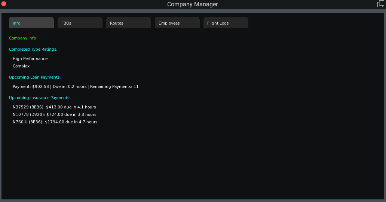Viewport: 386px width, 202px height.
Task: Click the Completed Type Ratings heading
Action: (x=33, y=49)
